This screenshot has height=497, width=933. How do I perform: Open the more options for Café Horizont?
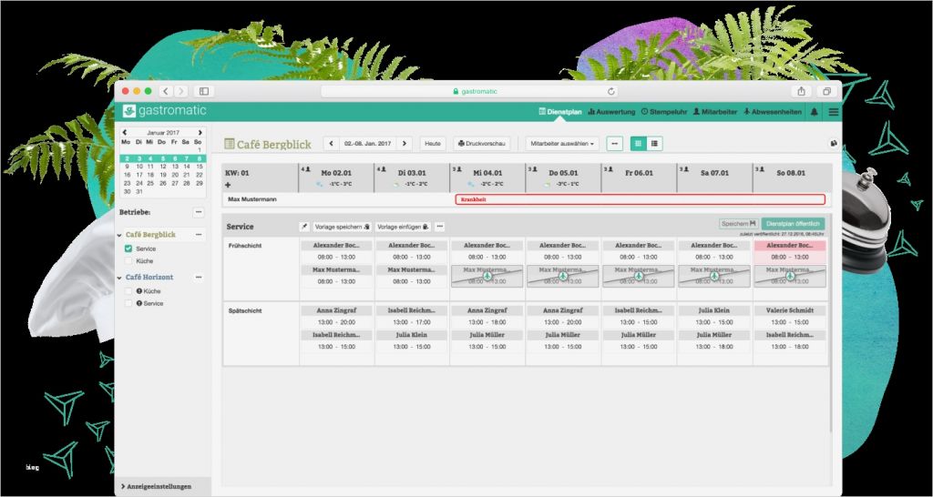point(199,278)
